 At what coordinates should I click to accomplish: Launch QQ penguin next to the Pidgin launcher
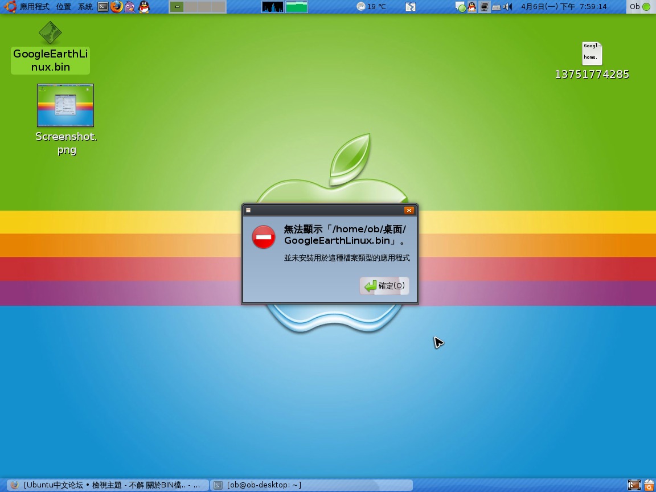[x=144, y=7]
